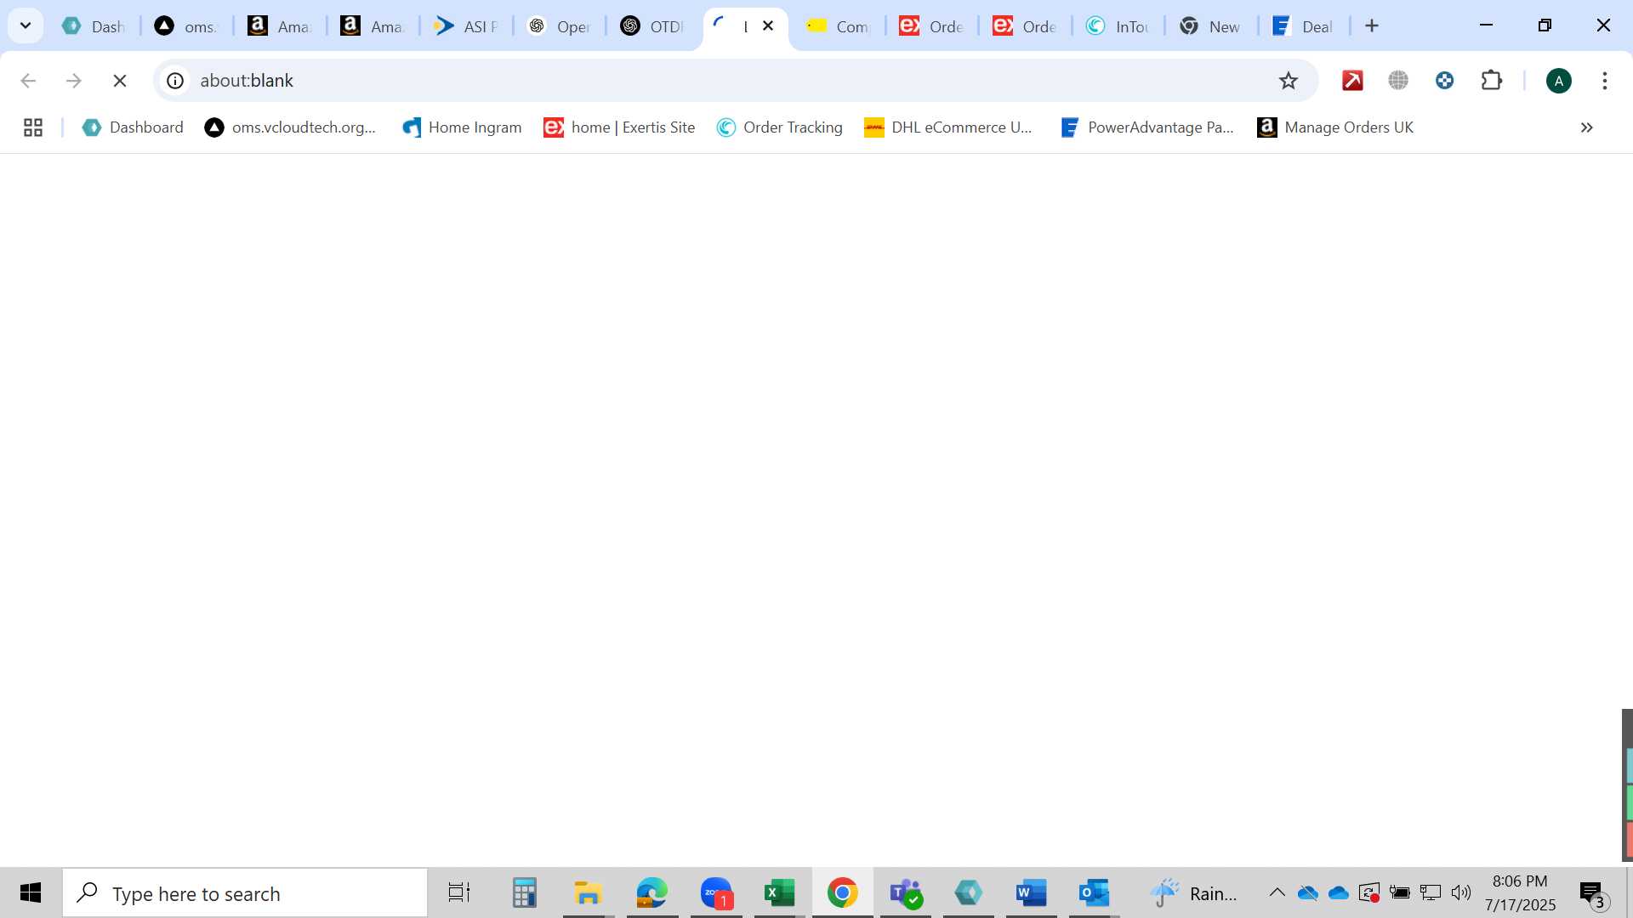Expand hidden bookmarks chevron
This screenshot has height=918, width=1633.
(x=1586, y=127)
